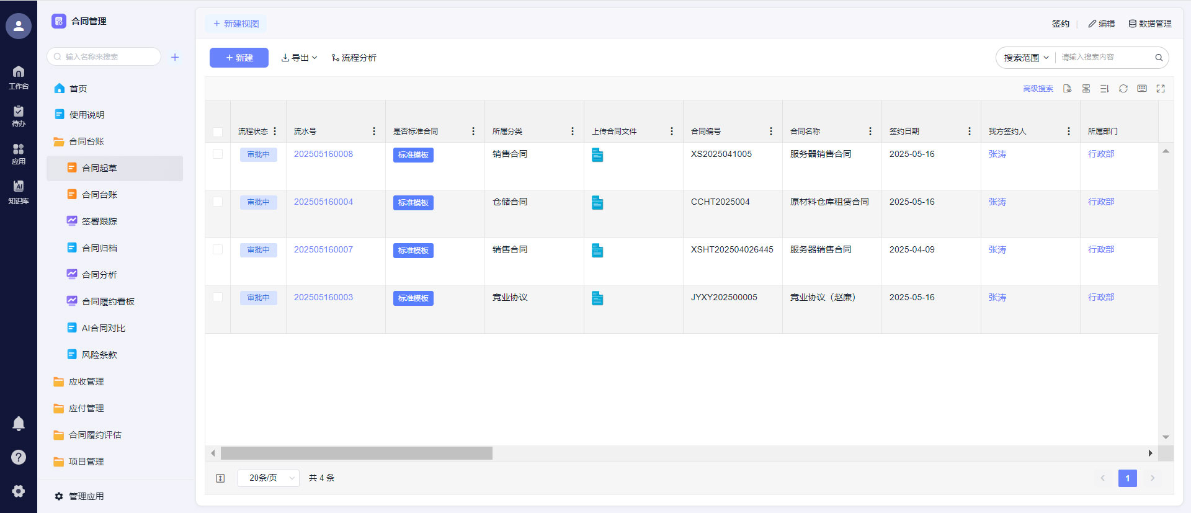The height and width of the screenshot is (513, 1191).
Task: Open contract file icon for XS2025041005
Action: [x=597, y=155]
